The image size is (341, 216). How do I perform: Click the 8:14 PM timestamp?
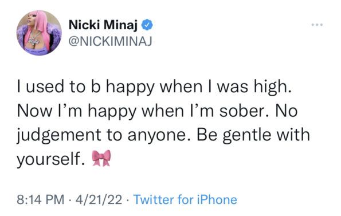pyautogui.click(x=41, y=199)
